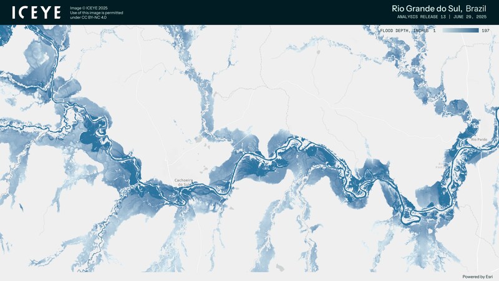This screenshot has height=281, width=499.
Task: Open the 'Powered by Esri' attribution
Action: tap(477, 276)
